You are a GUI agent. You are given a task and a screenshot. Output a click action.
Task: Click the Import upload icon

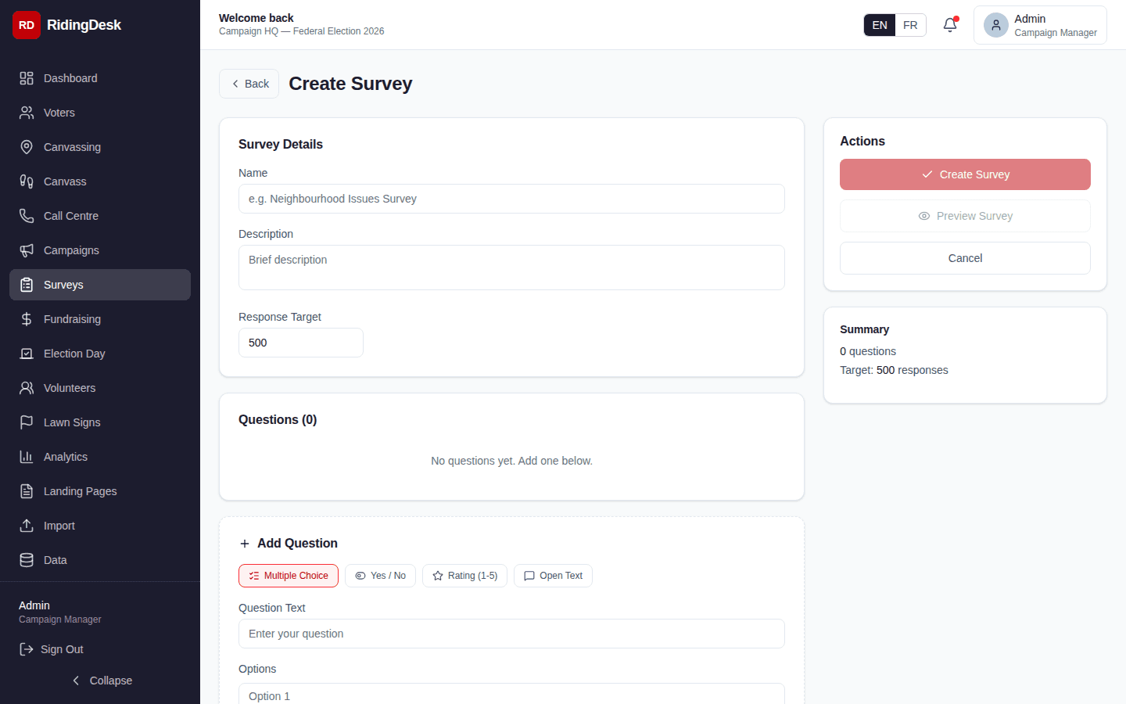(x=26, y=526)
